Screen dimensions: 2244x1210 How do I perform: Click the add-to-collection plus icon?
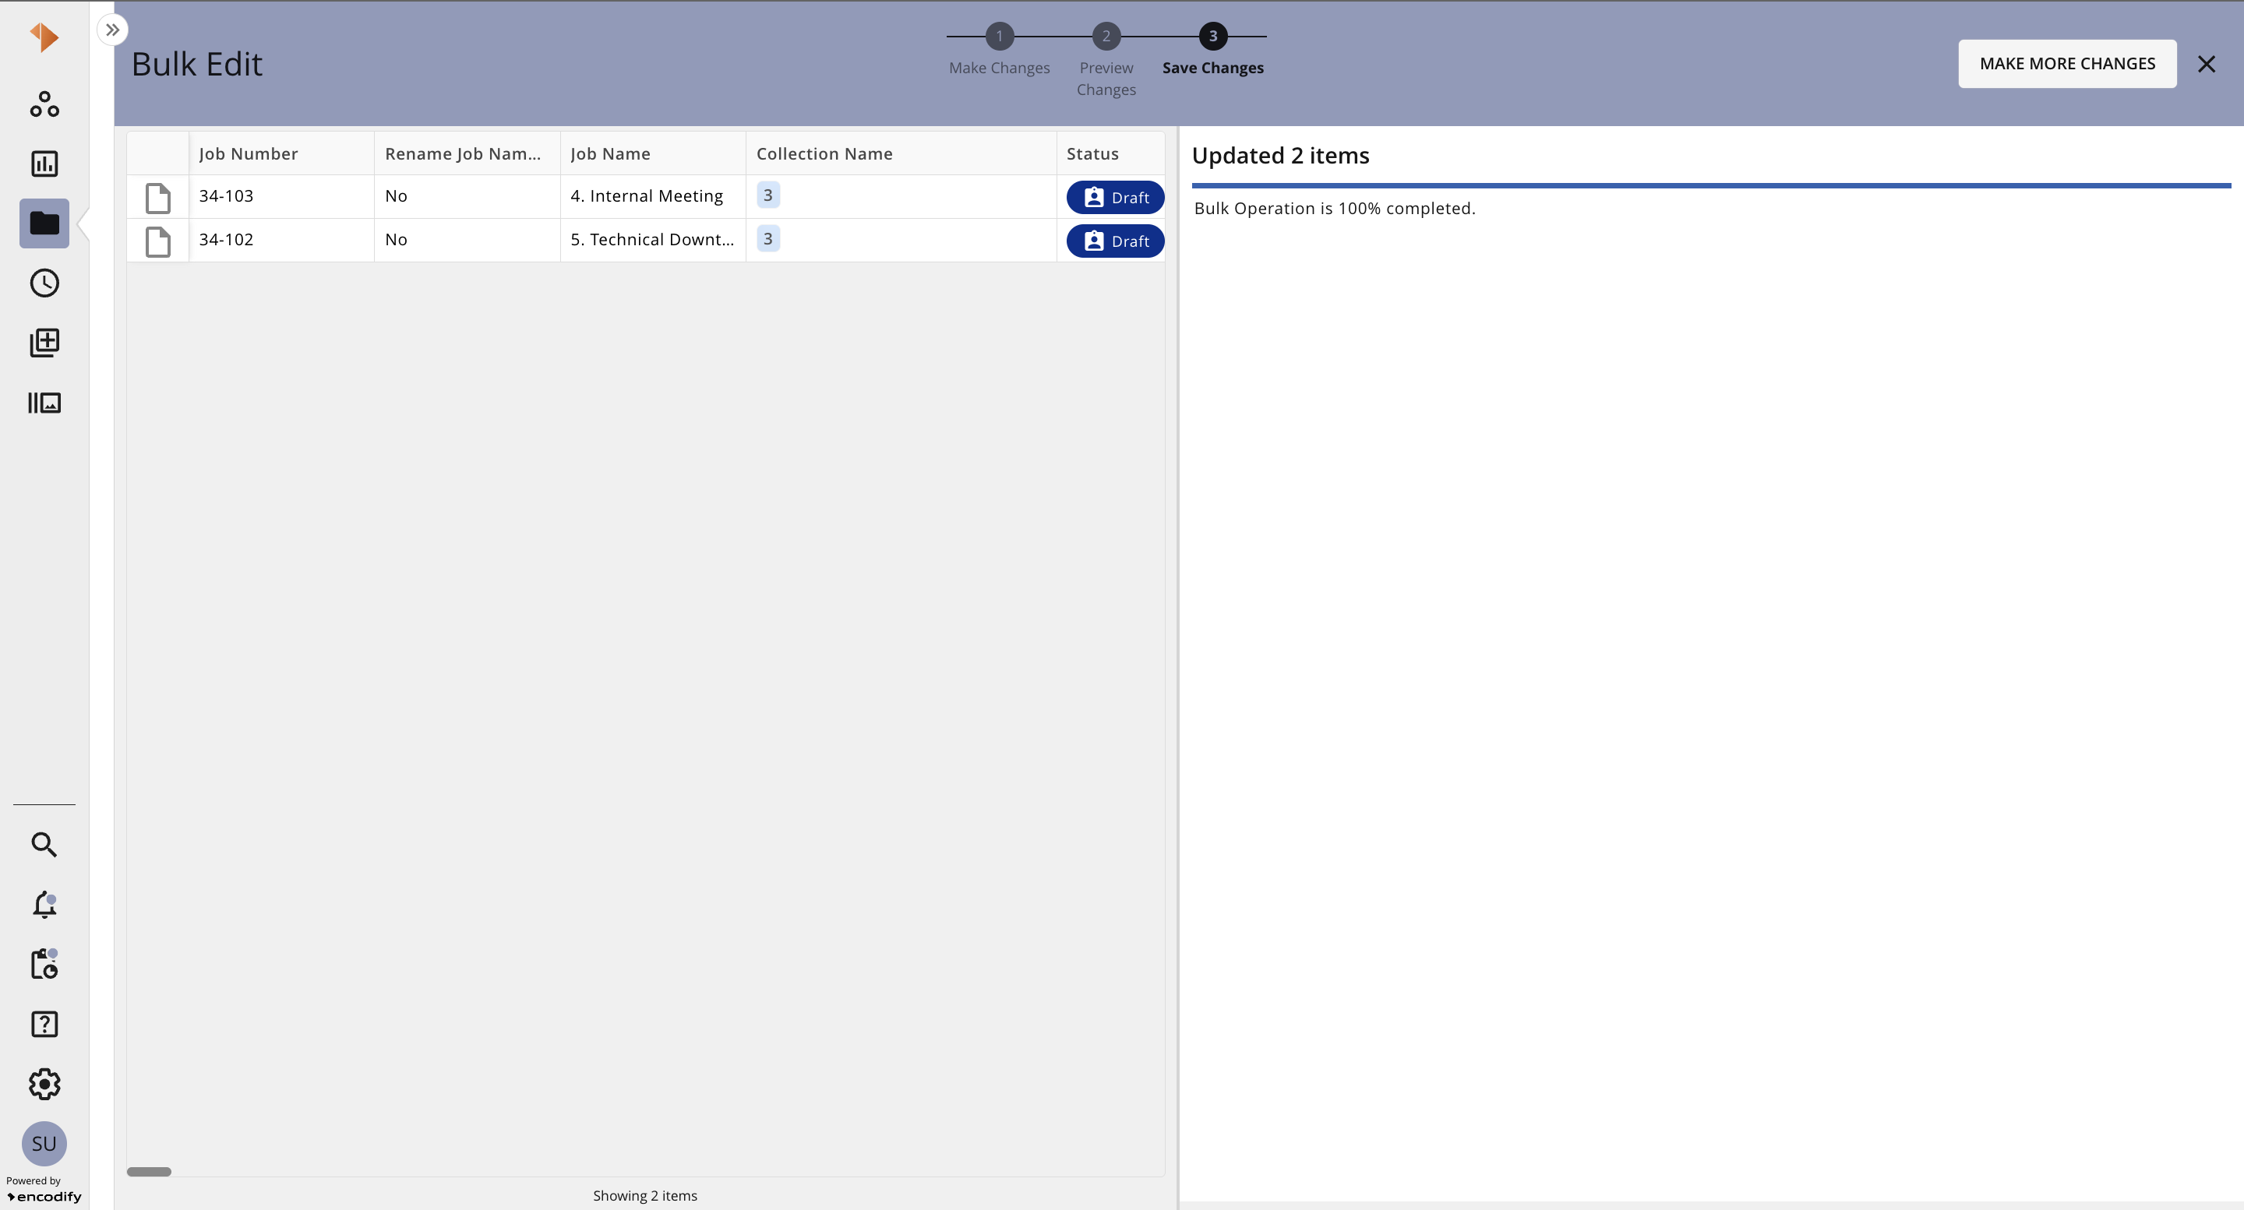[44, 343]
